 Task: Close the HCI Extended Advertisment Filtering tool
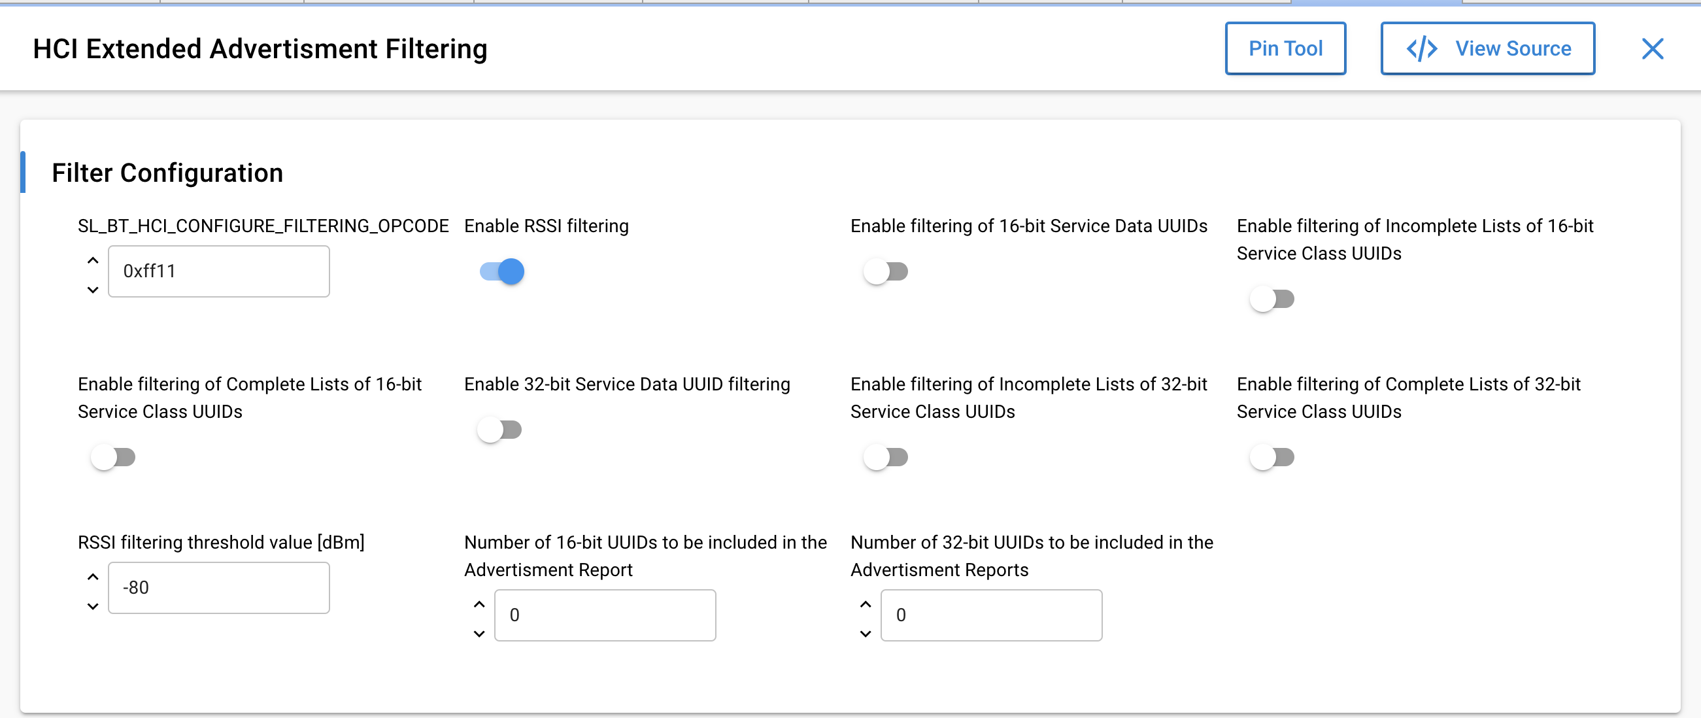pyautogui.click(x=1653, y=48)
